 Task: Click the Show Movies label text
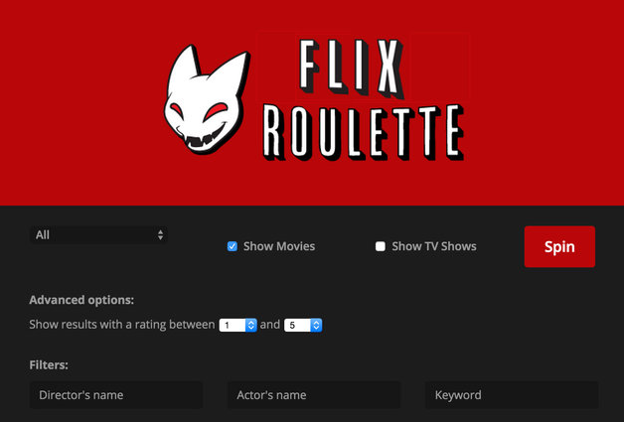279,246
